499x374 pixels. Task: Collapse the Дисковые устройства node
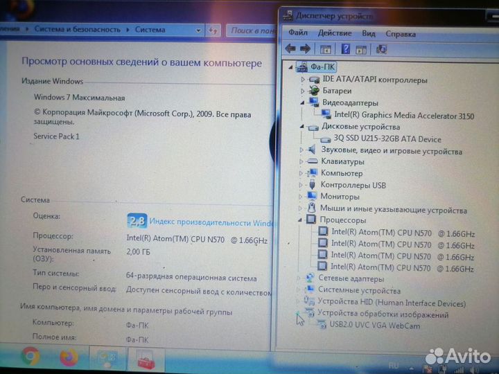(301, 127)
